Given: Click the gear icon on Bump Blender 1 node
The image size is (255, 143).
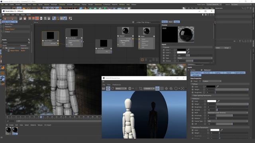Looking at the screenshot, I should click(x=82, y=38).
